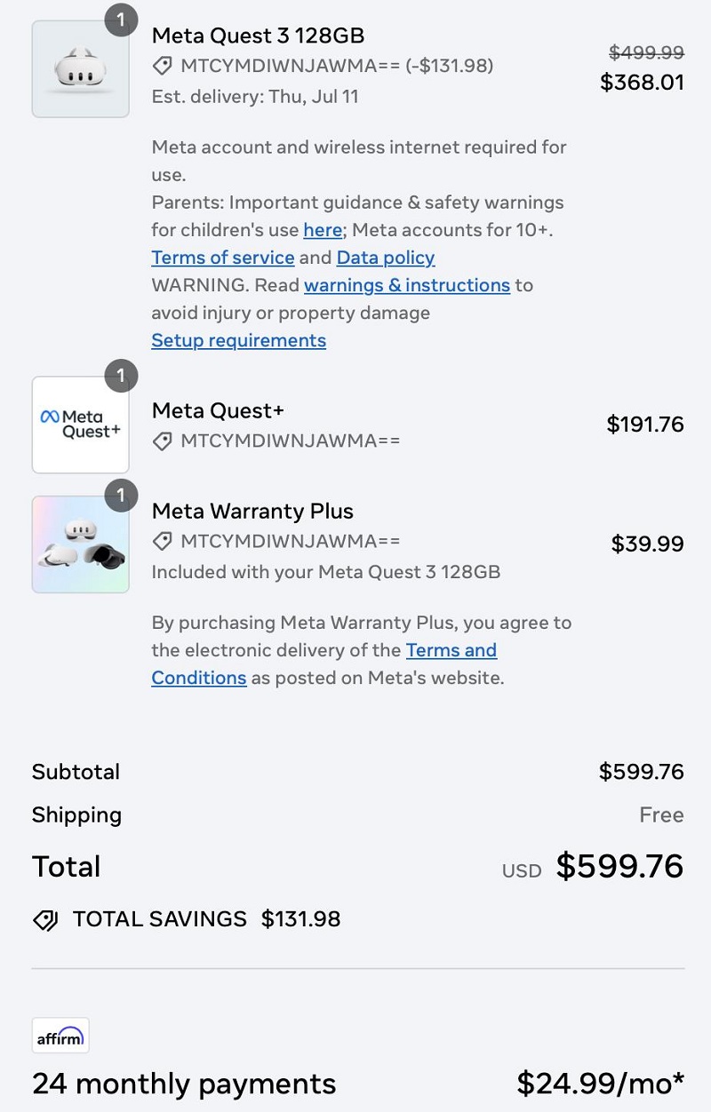Click the Meta Warranty Plus product thumbnail
The height and width of the screenshot is (1112, 711).
(x=80, y=544)
